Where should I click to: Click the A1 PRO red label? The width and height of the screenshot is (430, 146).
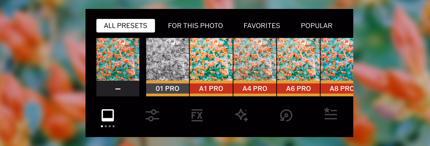pyautogui.click(x=211, y=89)
